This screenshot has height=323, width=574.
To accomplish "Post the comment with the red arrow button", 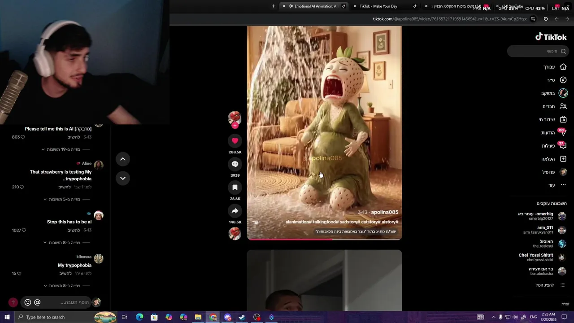I will pyautogui.click(x=13, y=302).
